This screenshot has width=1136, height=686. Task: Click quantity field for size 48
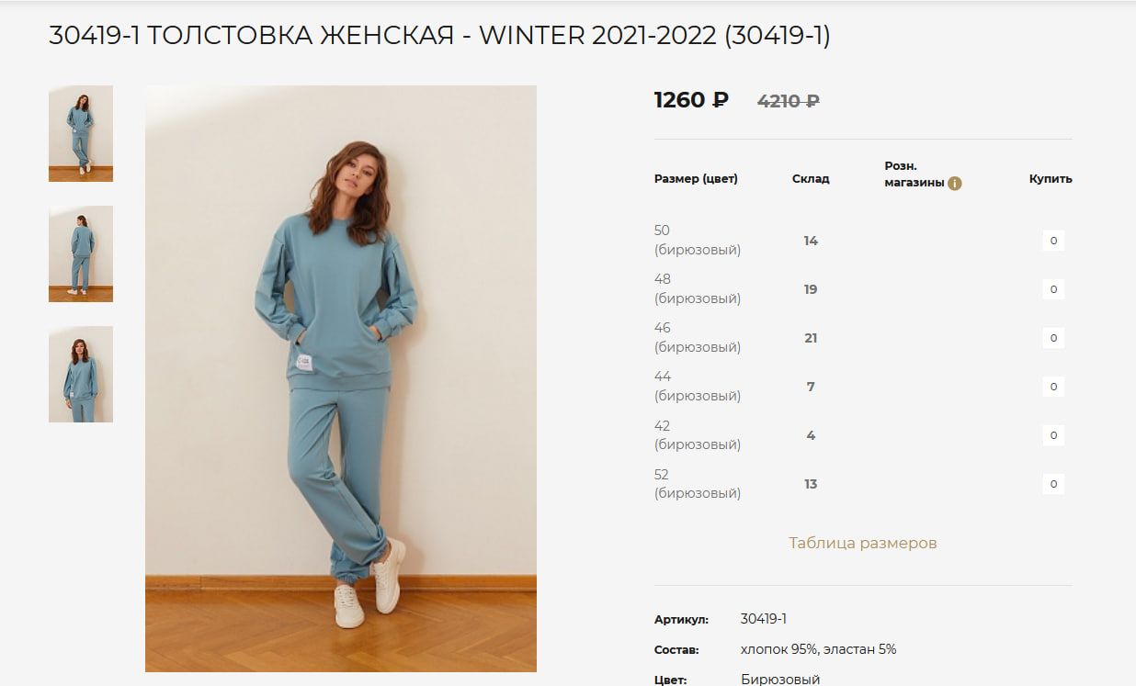pos(1053,289)
